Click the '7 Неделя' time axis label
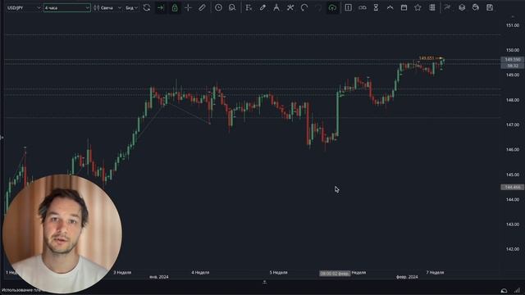The height and width of the screenshot is (295, 525). [x=435, y=273]
